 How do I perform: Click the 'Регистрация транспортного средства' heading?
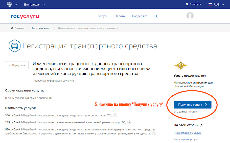[90, 46]
